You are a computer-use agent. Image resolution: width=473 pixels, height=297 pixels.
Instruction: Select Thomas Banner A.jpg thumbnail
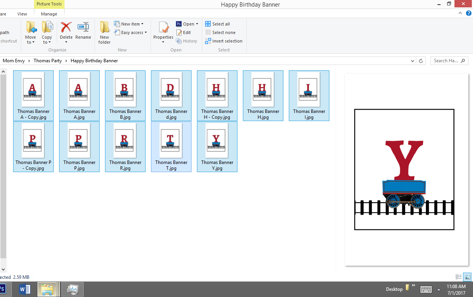(79, 96)
